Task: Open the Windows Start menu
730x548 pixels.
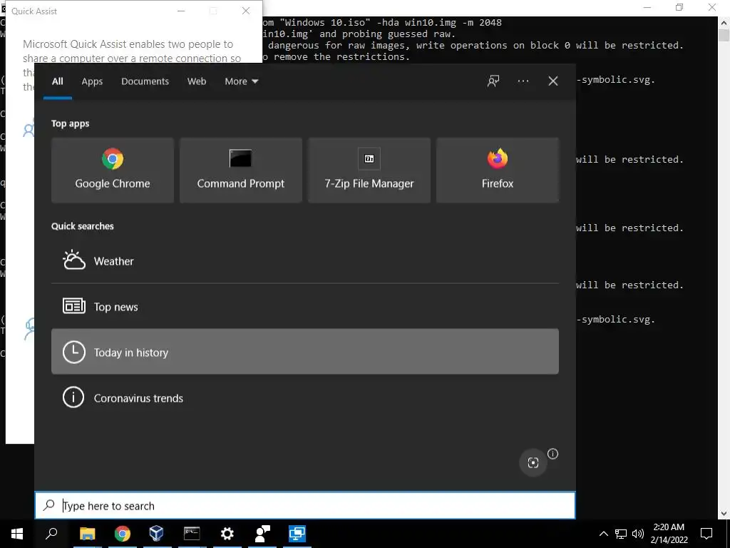Action: coord(17,534)
